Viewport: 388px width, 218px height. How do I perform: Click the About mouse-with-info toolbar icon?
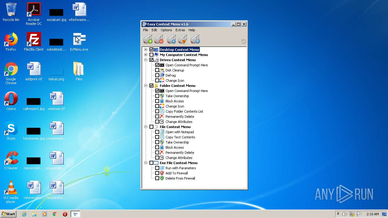coord(195,39)
